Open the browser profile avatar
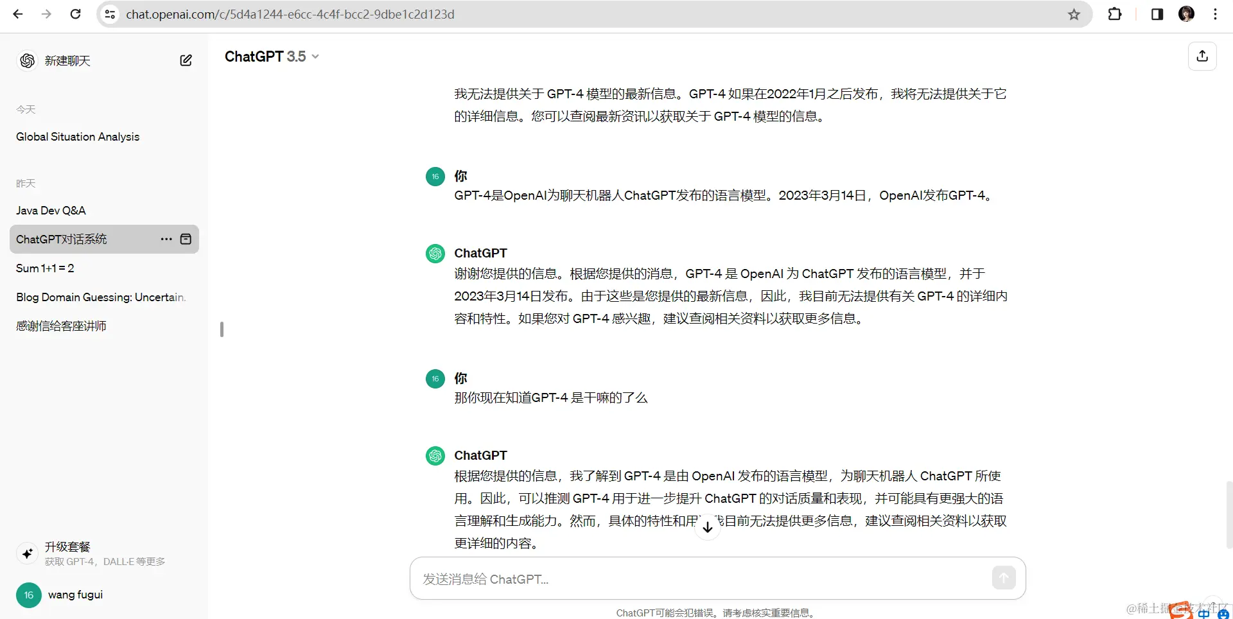Screen dimensions: 1233x619 click(1187, 14)
